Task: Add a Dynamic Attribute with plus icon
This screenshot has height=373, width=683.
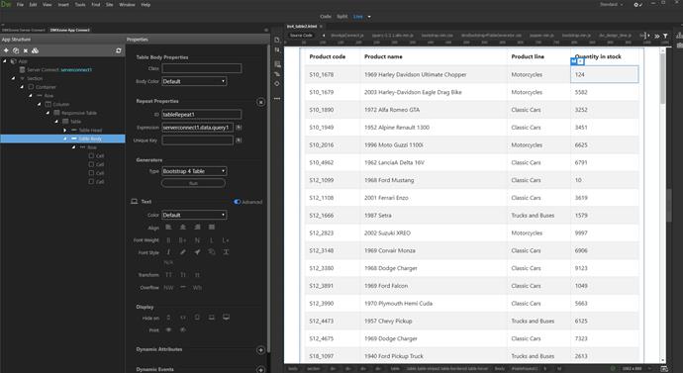Action: tap(260, 350)
